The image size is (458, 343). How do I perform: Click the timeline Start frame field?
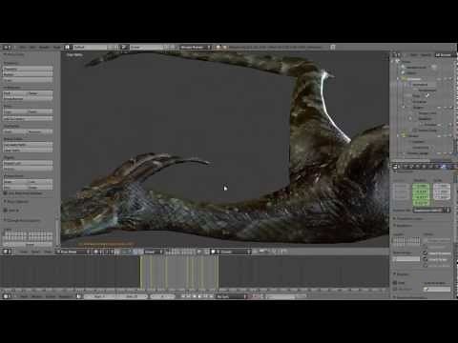pos(99,296)
